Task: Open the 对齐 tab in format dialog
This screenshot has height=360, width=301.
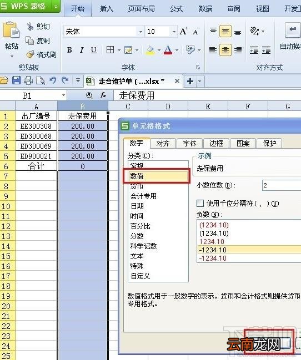Action: tap(163, 144)
